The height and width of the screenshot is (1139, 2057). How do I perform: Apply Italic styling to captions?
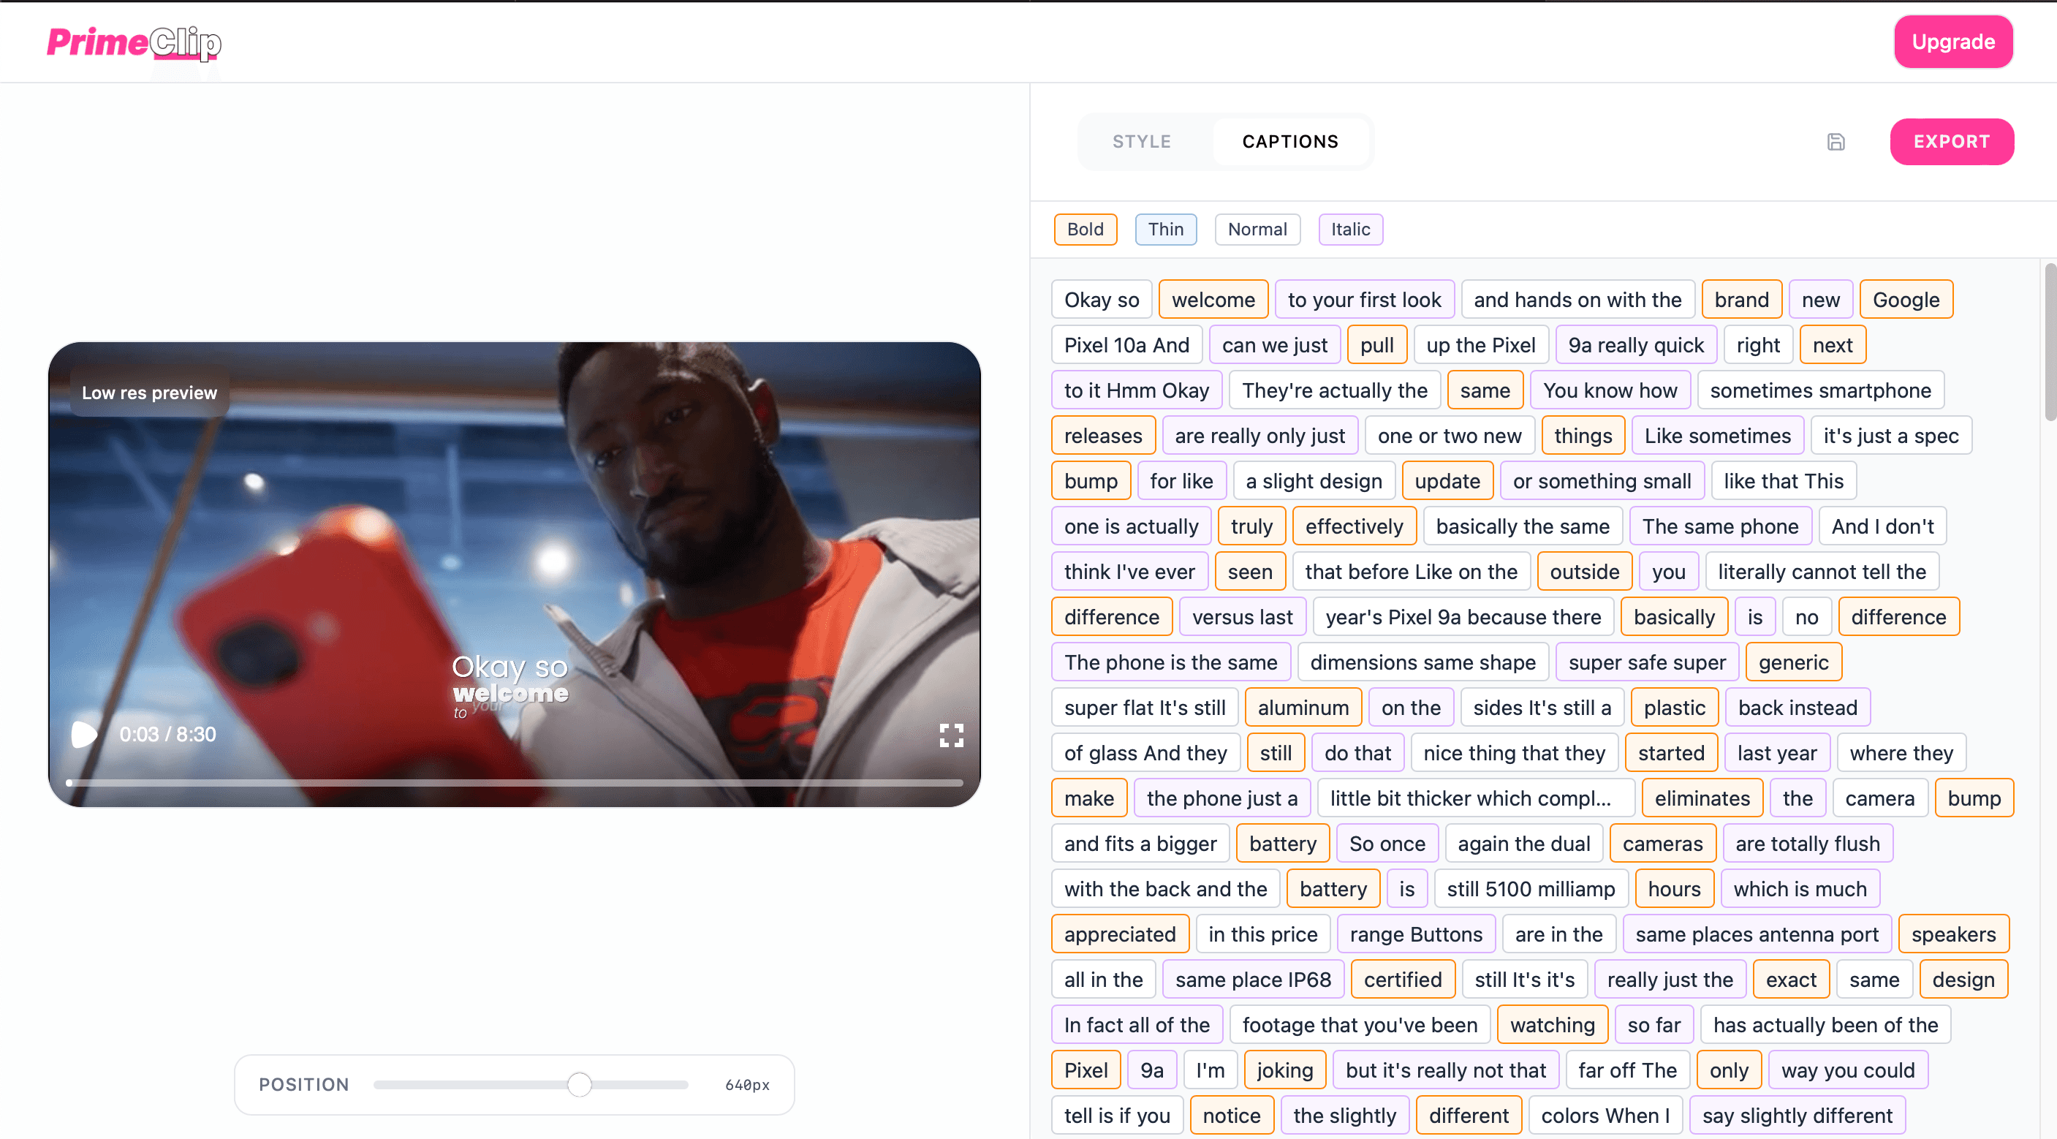(x=1349, y=230)
